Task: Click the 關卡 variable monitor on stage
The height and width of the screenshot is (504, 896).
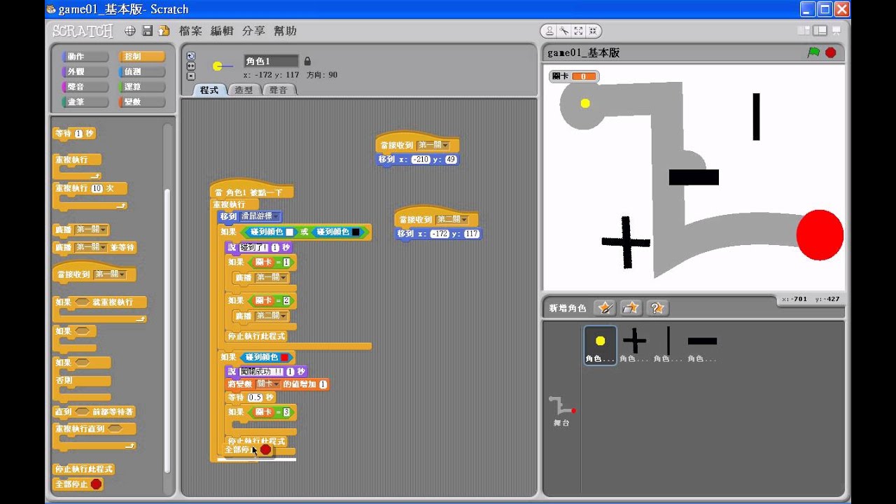Action: pyautogui.click(x=574, y=76)
